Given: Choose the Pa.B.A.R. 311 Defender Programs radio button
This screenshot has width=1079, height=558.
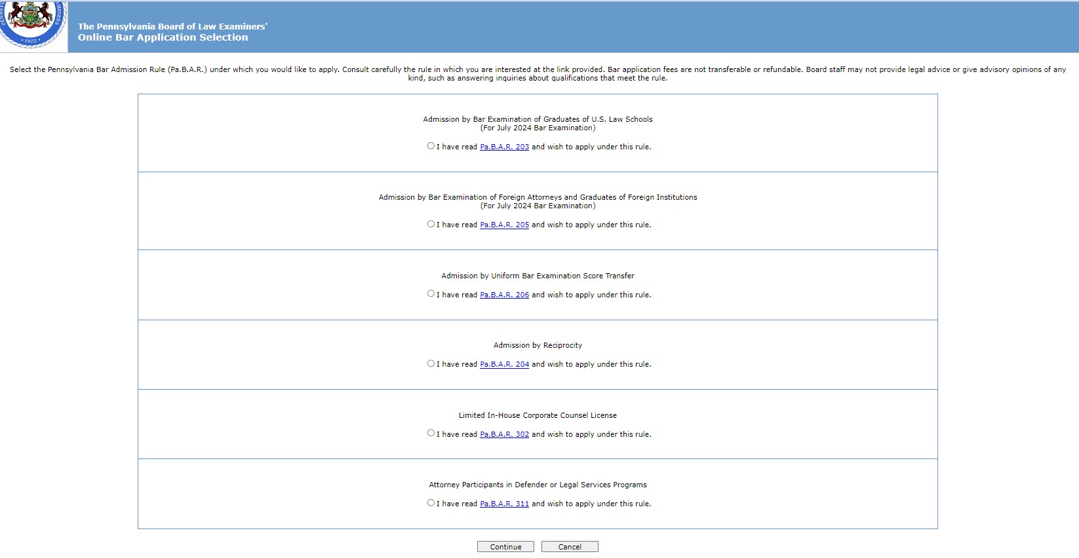Looking at the screenshot, I should (431, 503).
